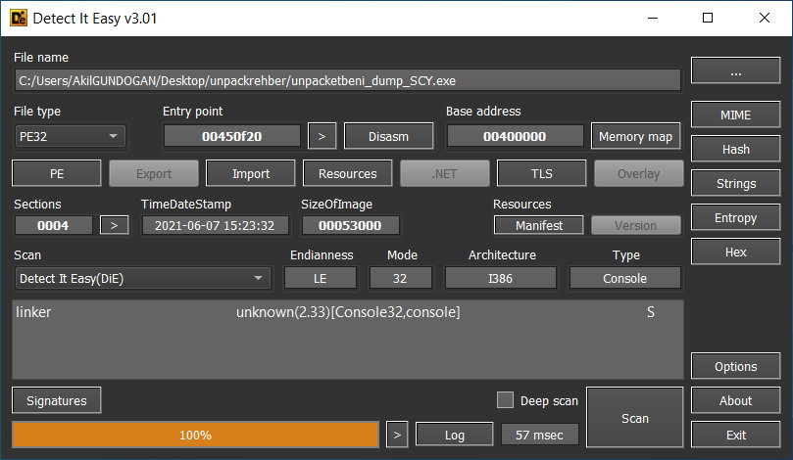Click the File name path field
The height and width of the screenshot is (460, 793).
(347, 81)
